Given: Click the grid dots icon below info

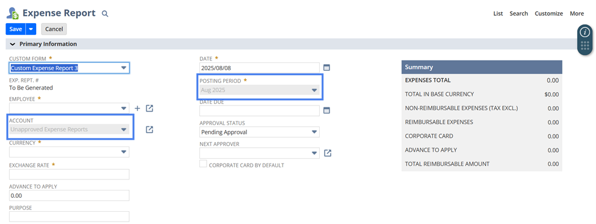Looking at the screenshot, I should (585, 46).
